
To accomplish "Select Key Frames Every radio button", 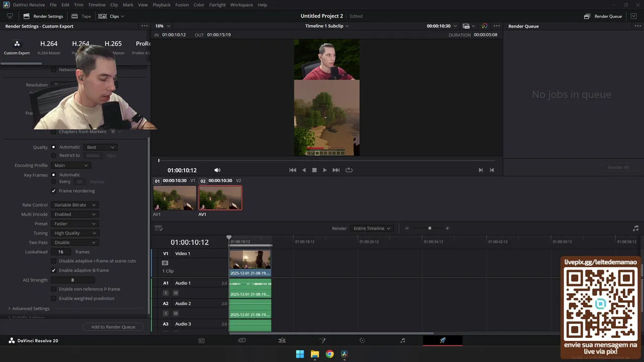I will point(53,182).
